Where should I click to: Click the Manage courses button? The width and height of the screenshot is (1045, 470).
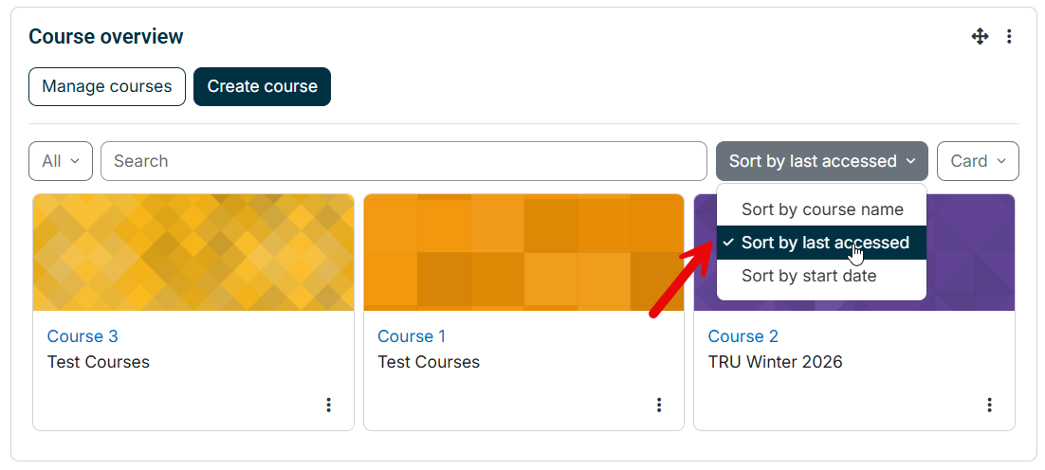coord(106,86)
